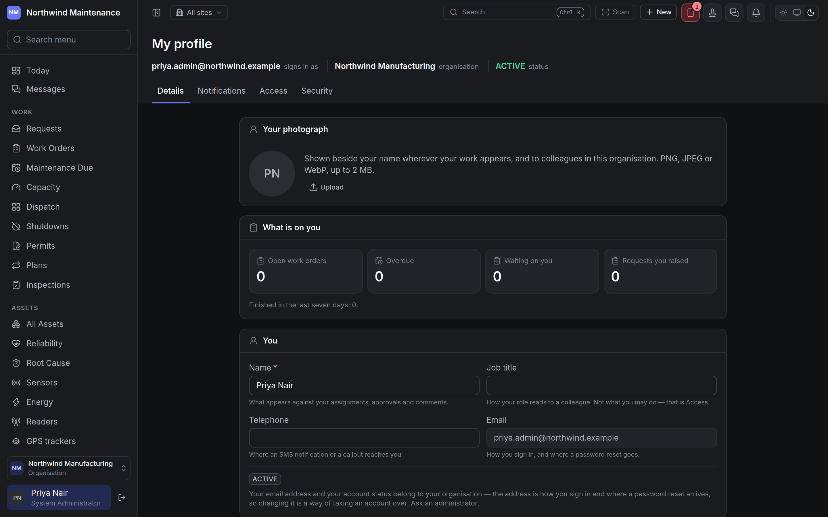828x517 pixels.
Task: Open the Root Cause sidebar item
Action: pos(69,363)
